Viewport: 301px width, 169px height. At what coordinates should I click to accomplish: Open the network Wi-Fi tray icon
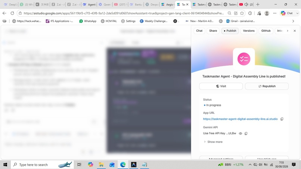coord(271,165)
